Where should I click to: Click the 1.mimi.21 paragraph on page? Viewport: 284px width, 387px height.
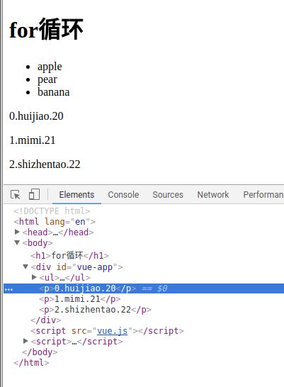(x=33, y=140)
